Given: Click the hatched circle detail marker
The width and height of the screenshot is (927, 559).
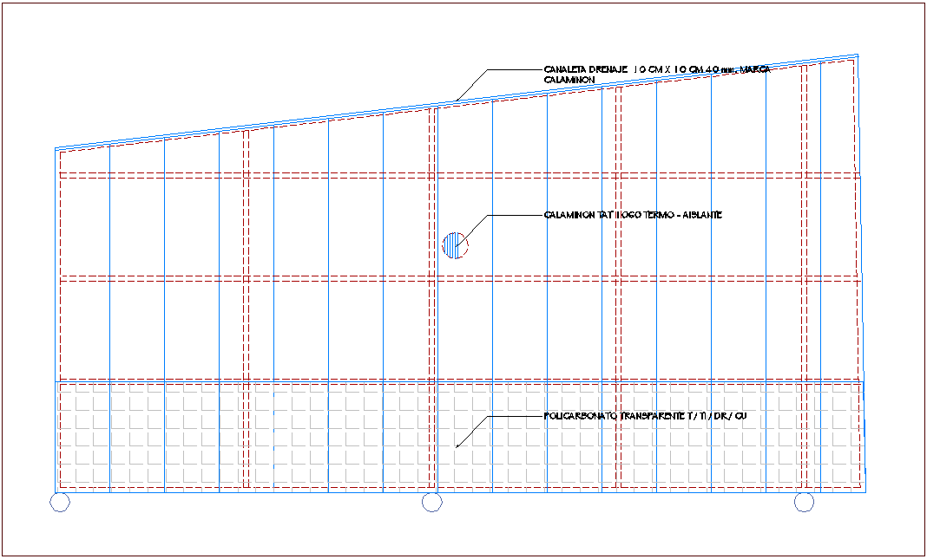Looking at the screenshot, I should (x=455, y=246).
